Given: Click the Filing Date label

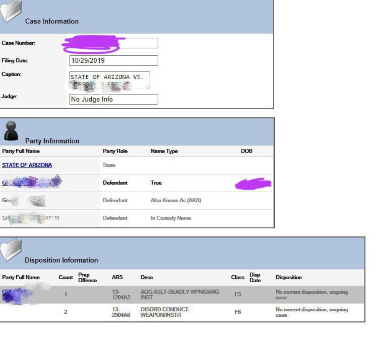Looking at the screenshot, I should point(15,61).
